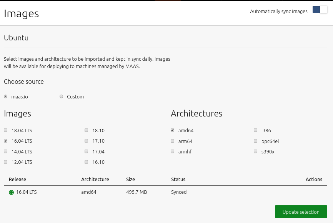Screen dimensions: 333x223
Task: Select the i386 architecture checkbox
Action: point(256,130)
